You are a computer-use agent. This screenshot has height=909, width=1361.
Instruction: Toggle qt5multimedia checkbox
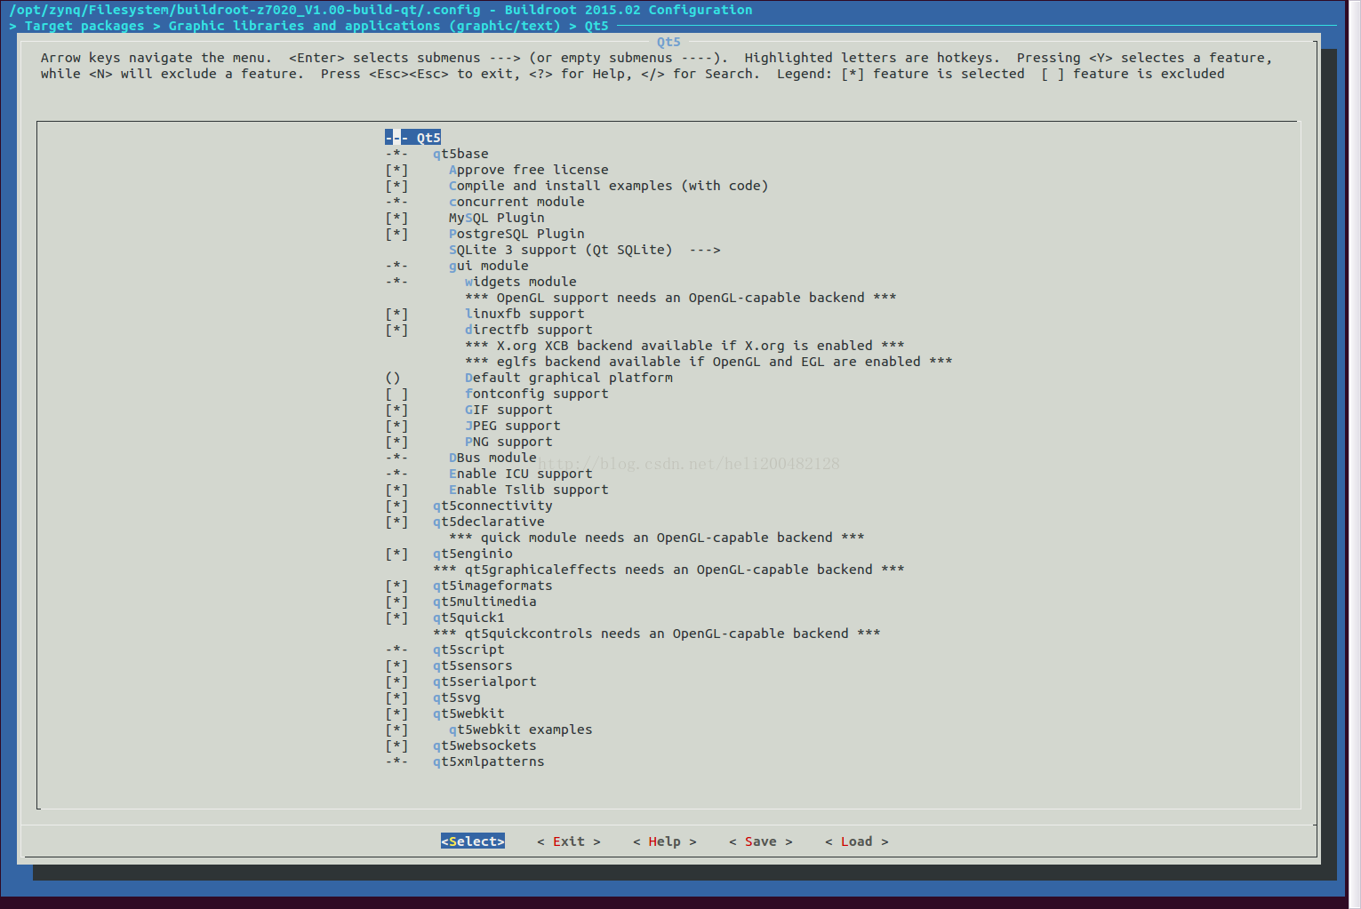click(396, 602)
